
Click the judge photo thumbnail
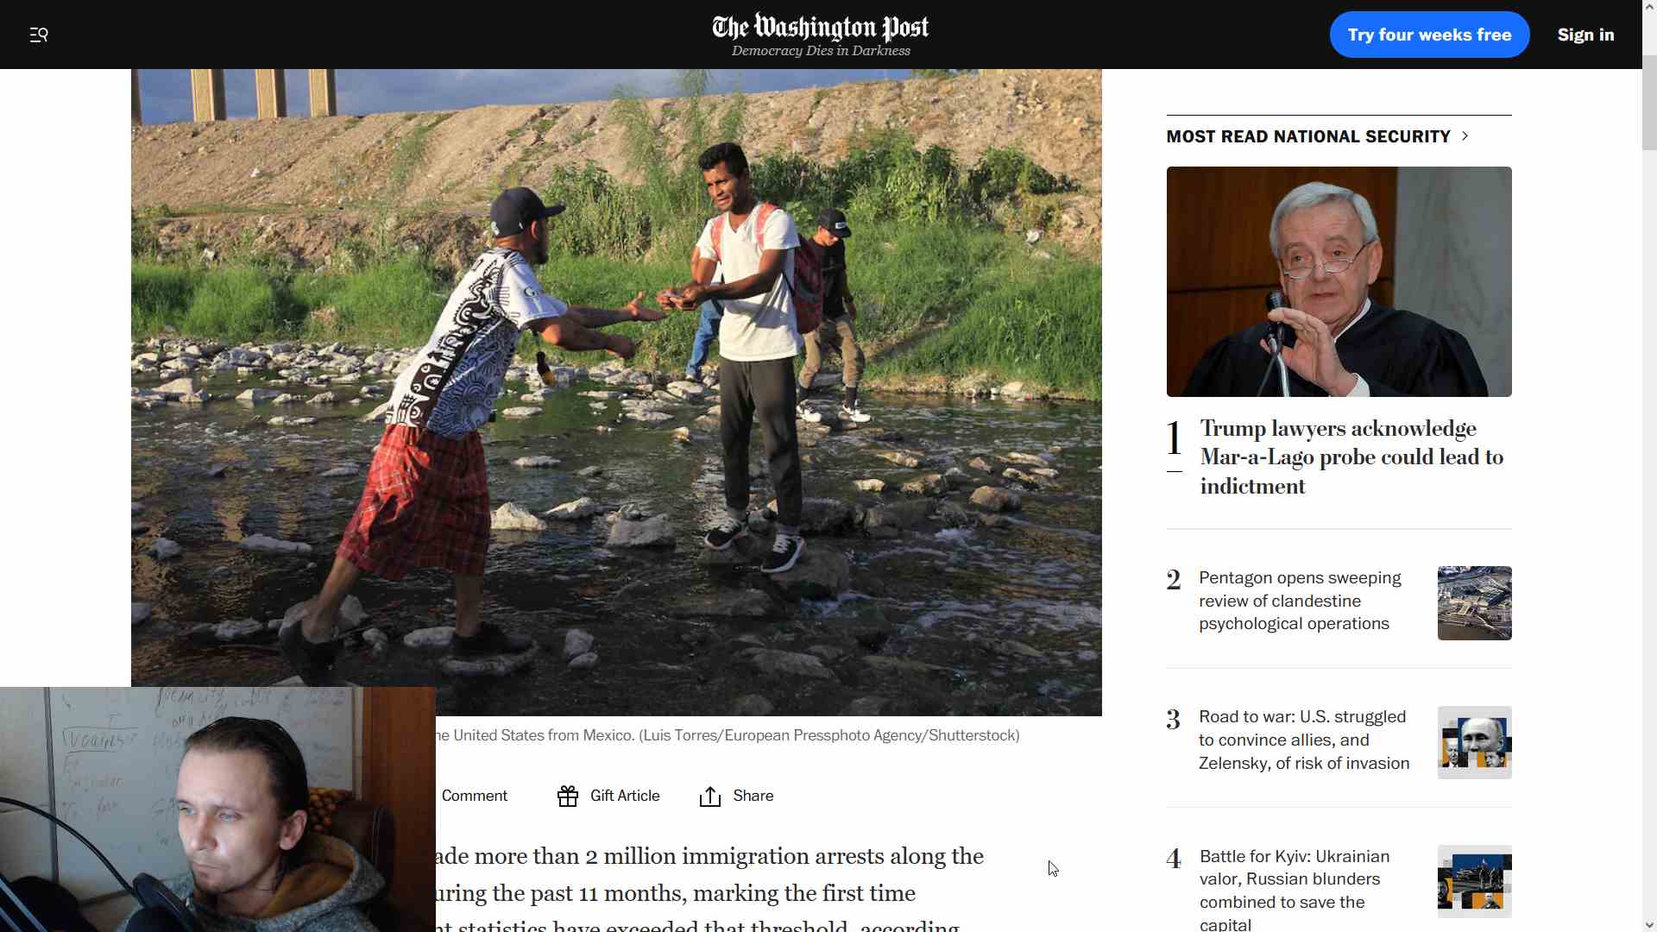pos(1339,281)
